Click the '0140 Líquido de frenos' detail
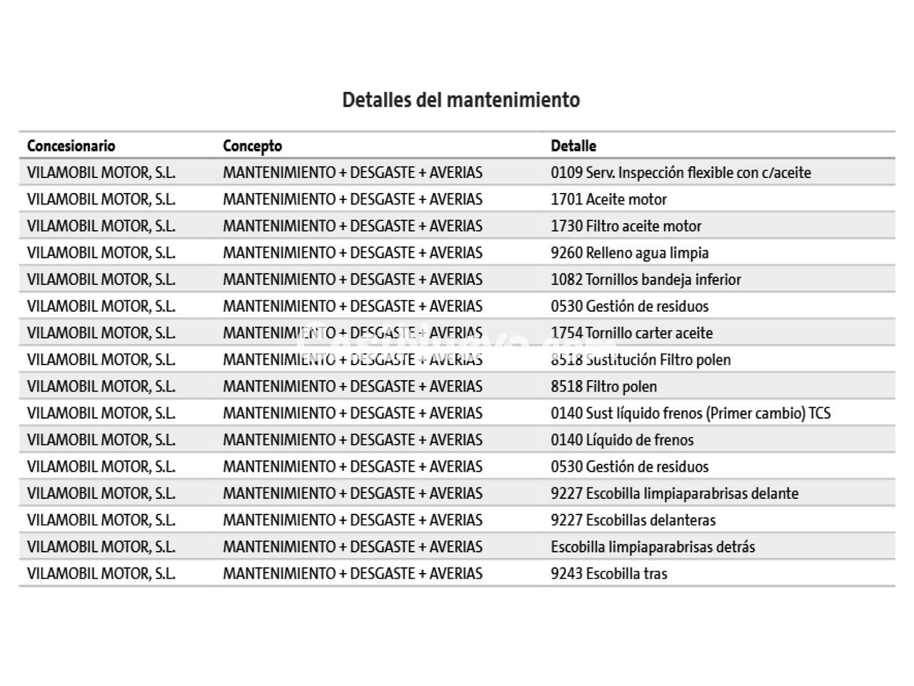Screen dimensions: 914x686 622,440
